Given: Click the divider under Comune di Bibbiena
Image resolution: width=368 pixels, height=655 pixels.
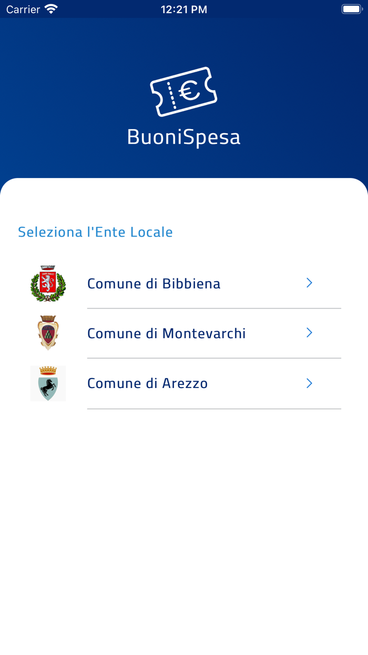Looking at the screenshot, I should pyautogui.click(x=214, y=305).
